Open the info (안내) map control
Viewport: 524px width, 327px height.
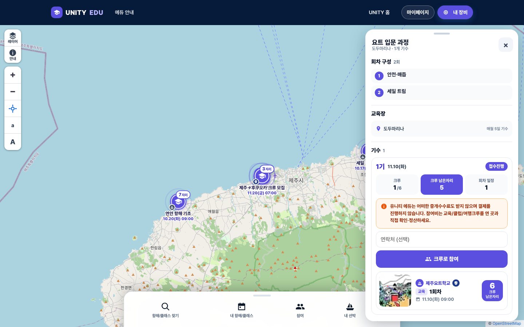click(x=13, y=55)
